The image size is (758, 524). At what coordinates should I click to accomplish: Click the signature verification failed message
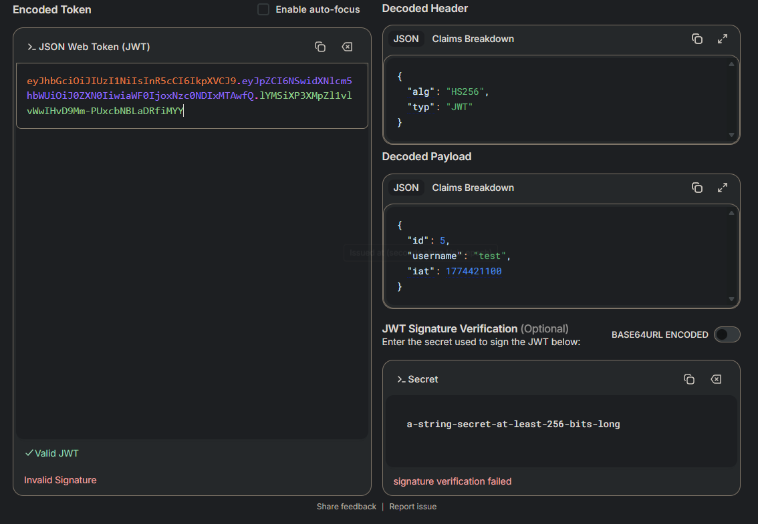453,481
